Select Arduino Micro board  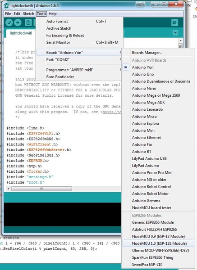(x=158, y=117)
